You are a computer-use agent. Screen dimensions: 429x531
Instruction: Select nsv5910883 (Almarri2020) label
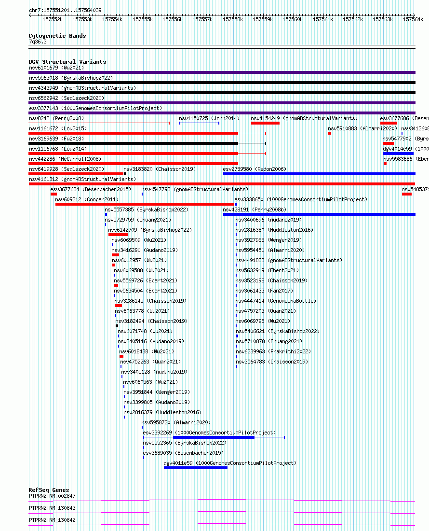[362, 129]
